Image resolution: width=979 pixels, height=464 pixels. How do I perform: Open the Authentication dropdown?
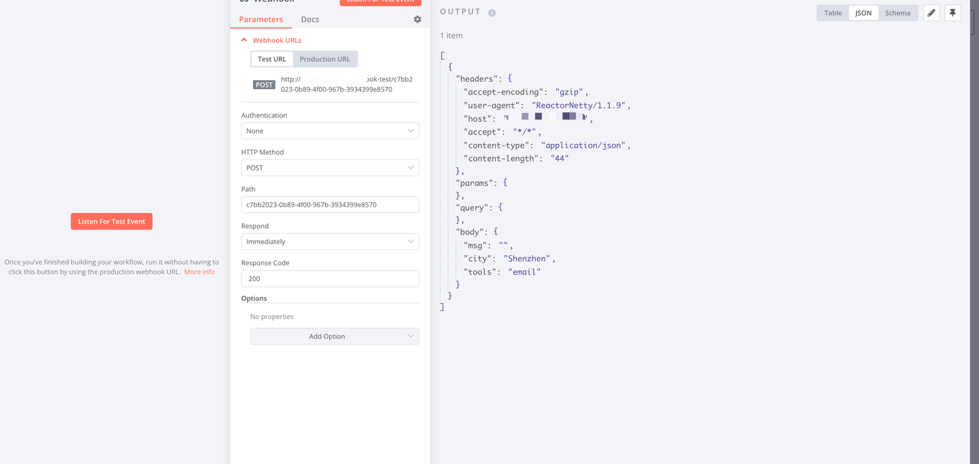(330, 130)
